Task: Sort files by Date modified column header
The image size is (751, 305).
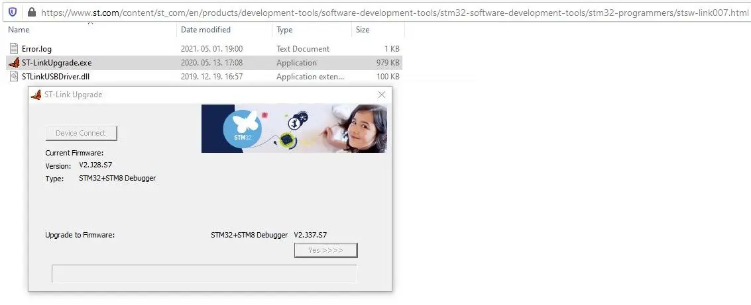Action: coord(205,30)
